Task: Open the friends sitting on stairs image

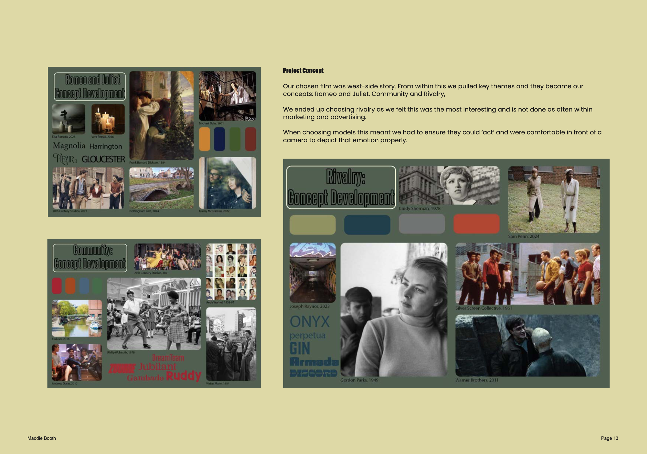Action: 77,362
